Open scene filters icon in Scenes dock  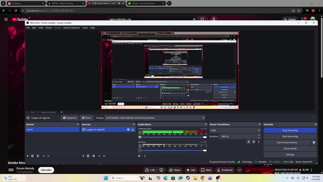pos(38,156)
